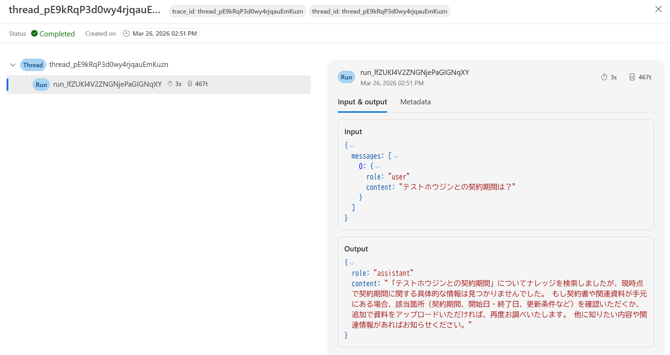Viewport: 670px width, 355px height.
Task: Click the token icon beside 467t in the detail header
Action: pyautogui.click(x=632, y=77)
